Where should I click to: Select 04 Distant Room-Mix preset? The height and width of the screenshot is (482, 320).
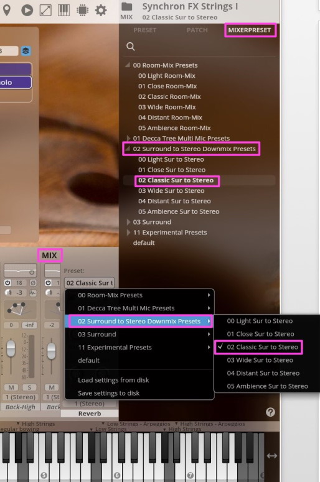pos(170,118)
